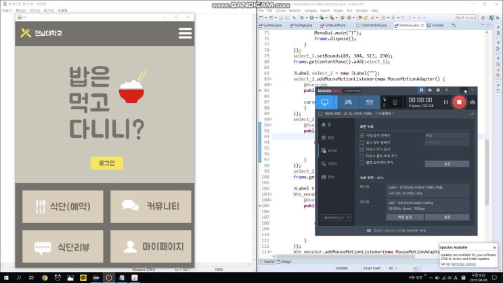This screenshot has height=283, width=503.
Task: Open 커뮤니티 tile in food app
Action: [151, 206]
